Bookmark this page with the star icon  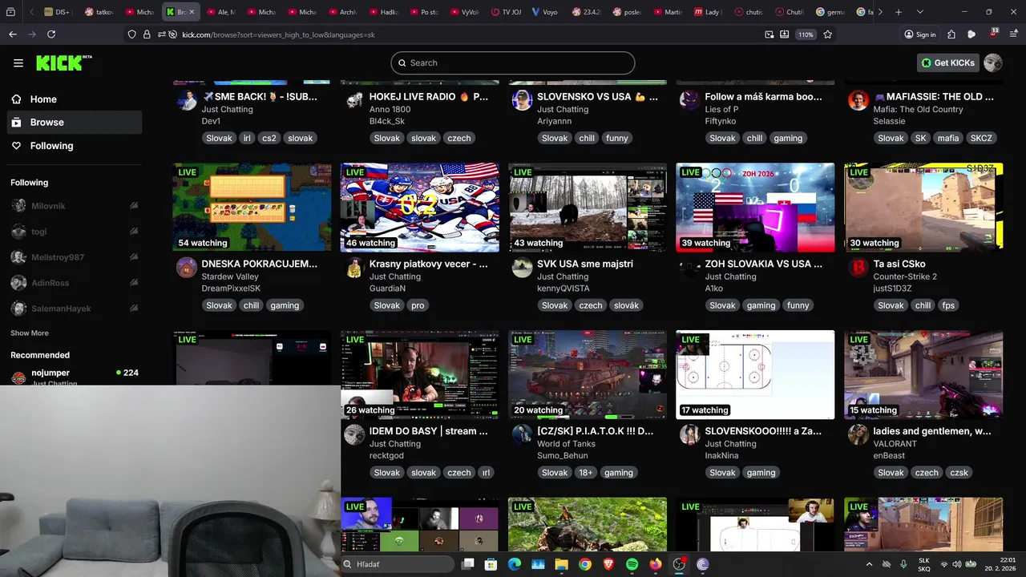click(828, 34)
